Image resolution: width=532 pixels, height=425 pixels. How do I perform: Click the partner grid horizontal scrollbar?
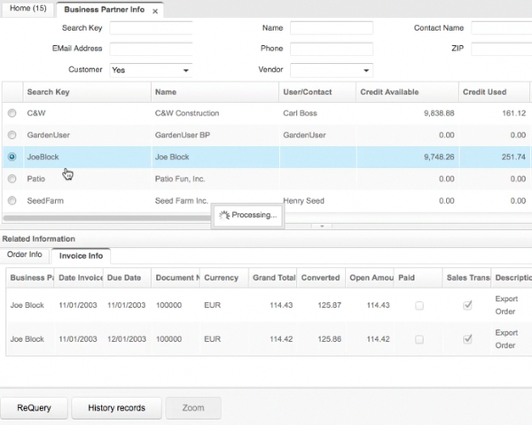(x=106, y=217)
